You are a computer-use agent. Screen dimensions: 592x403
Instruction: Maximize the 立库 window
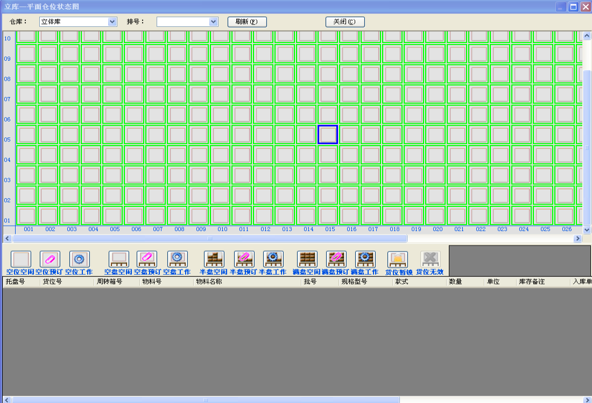[x=573, y=7]
